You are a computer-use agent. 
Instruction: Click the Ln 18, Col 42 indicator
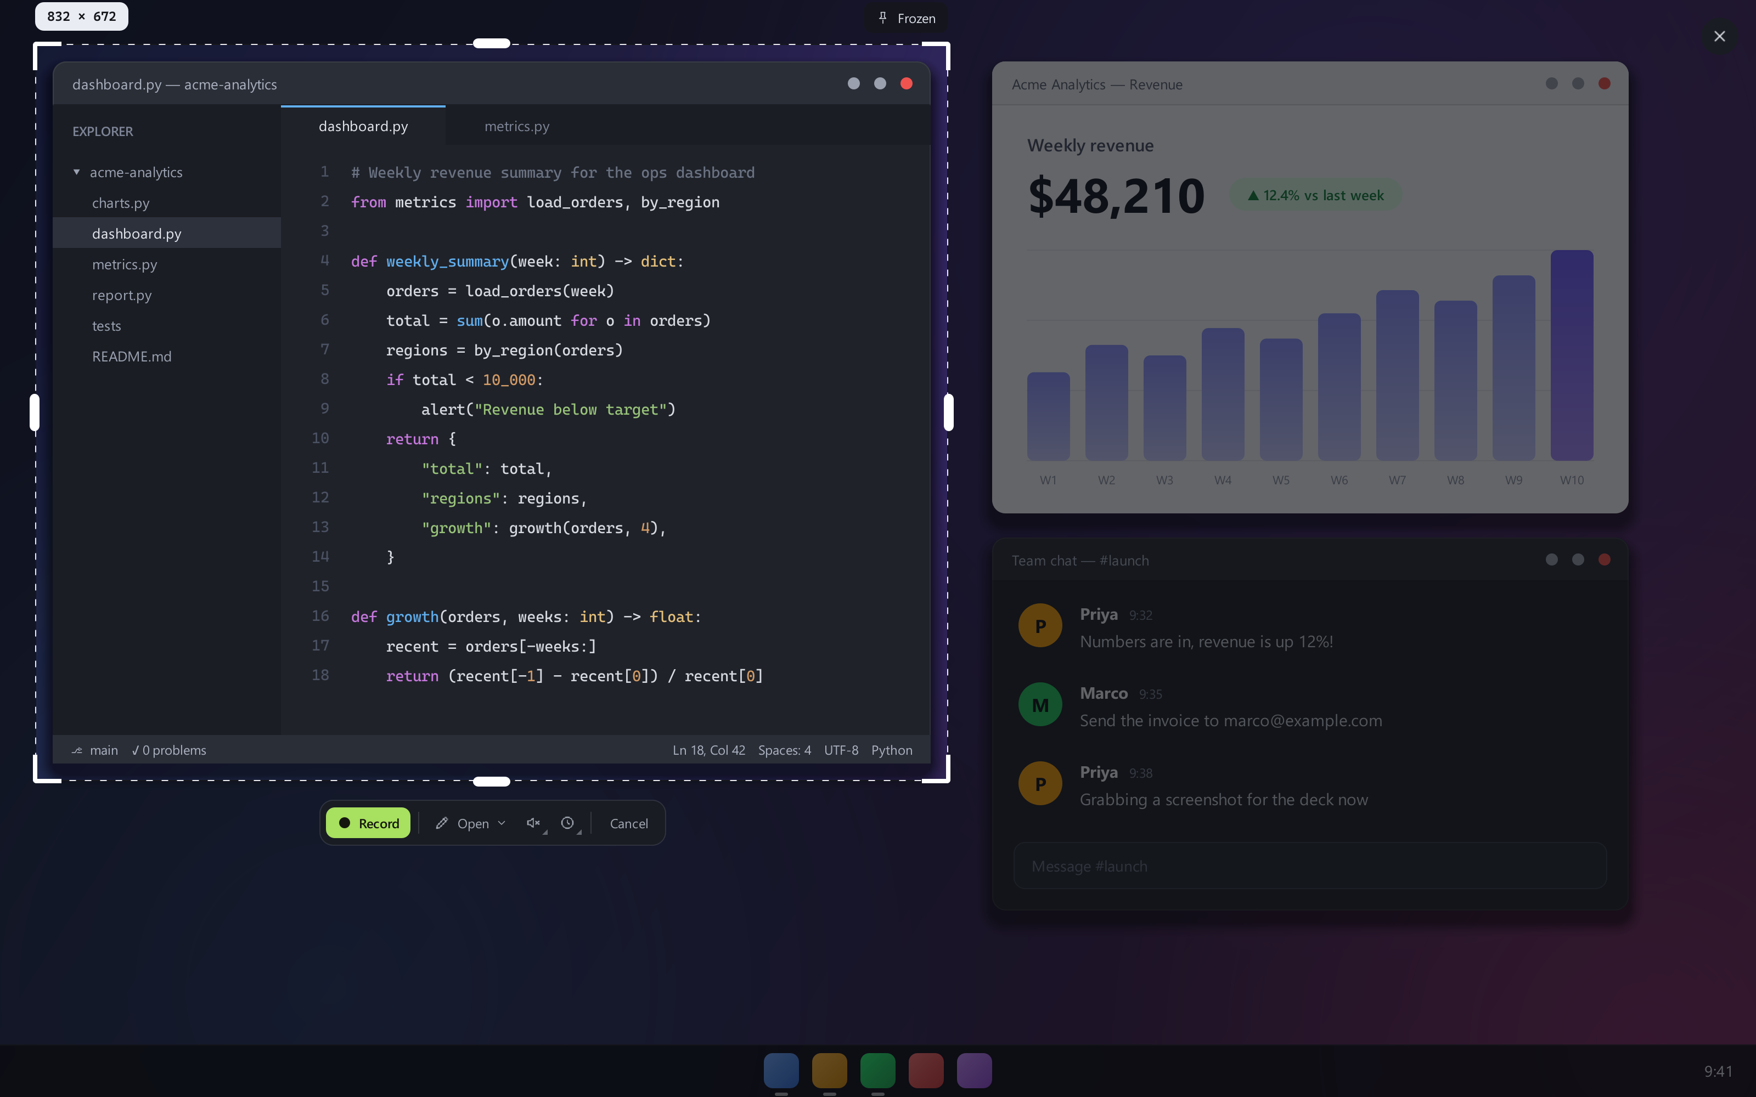708,750
